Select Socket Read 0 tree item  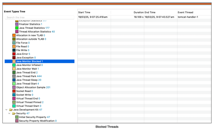[x=25, y=91]
